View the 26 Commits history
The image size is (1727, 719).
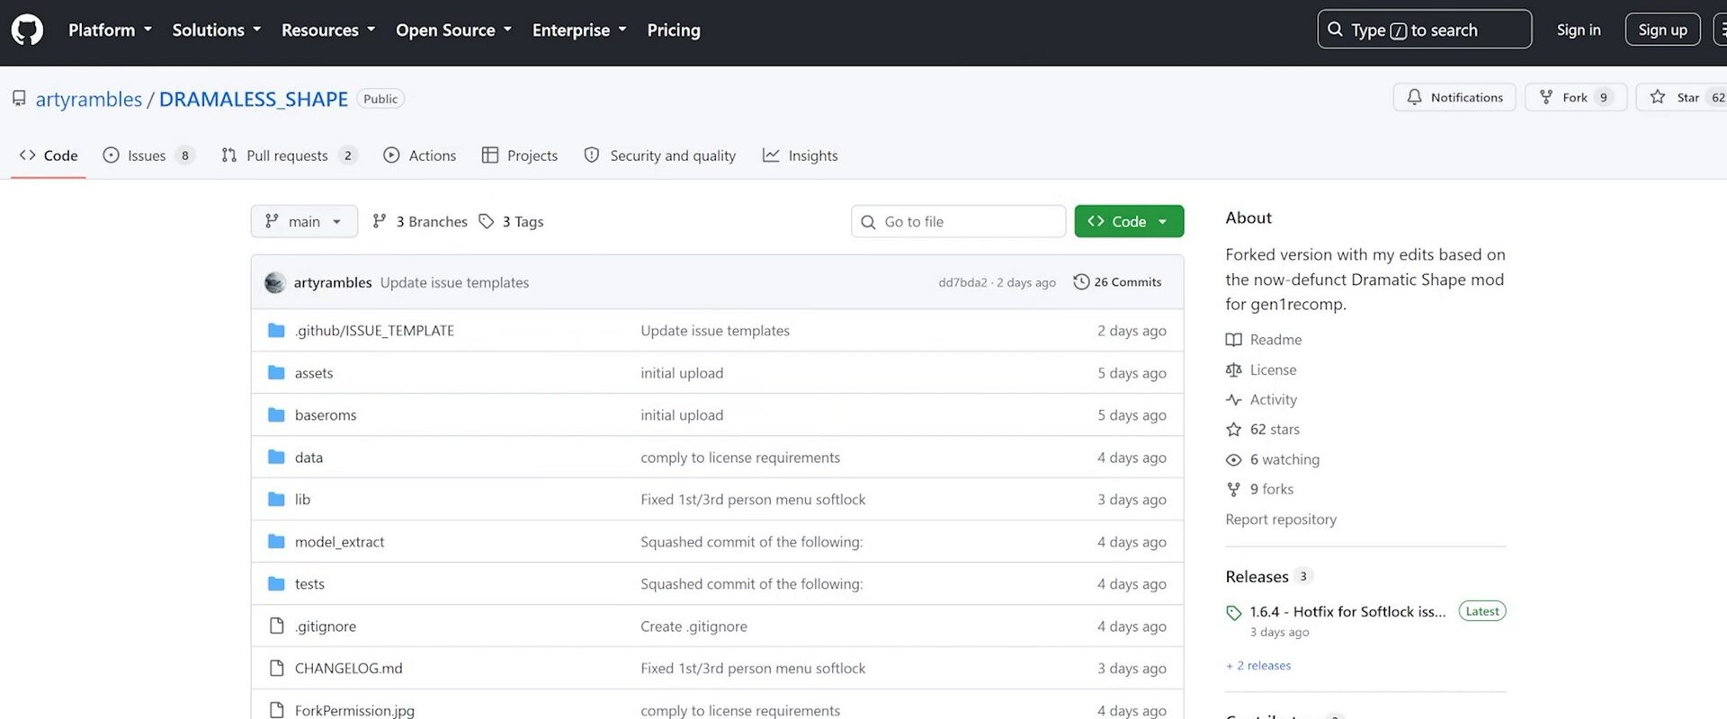1117,282
